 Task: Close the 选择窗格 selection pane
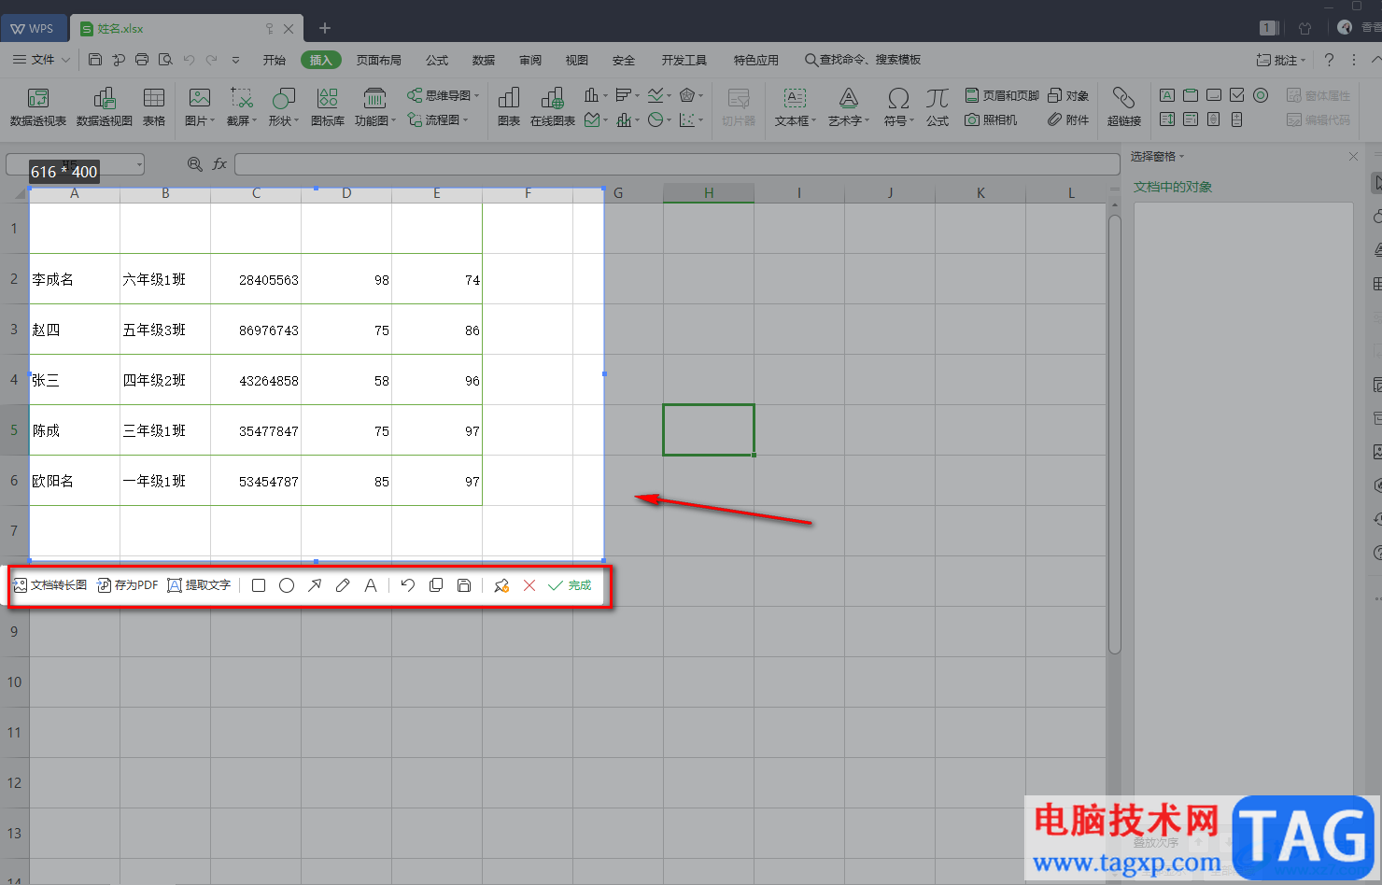(1353, 157)
